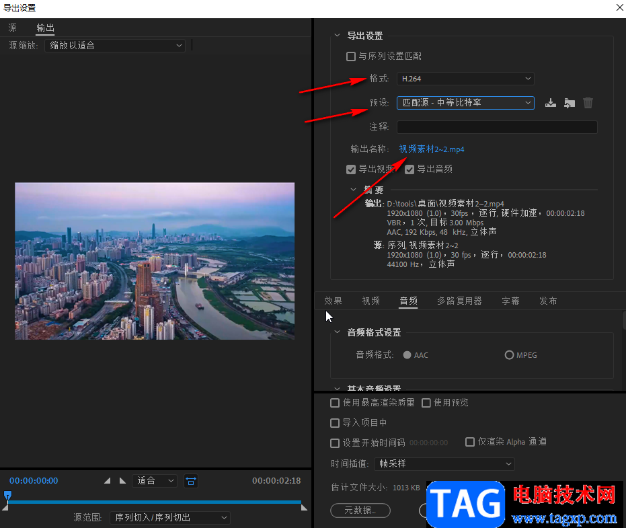
Task: Open the 字幕 tab
Action: coord(510,301)
